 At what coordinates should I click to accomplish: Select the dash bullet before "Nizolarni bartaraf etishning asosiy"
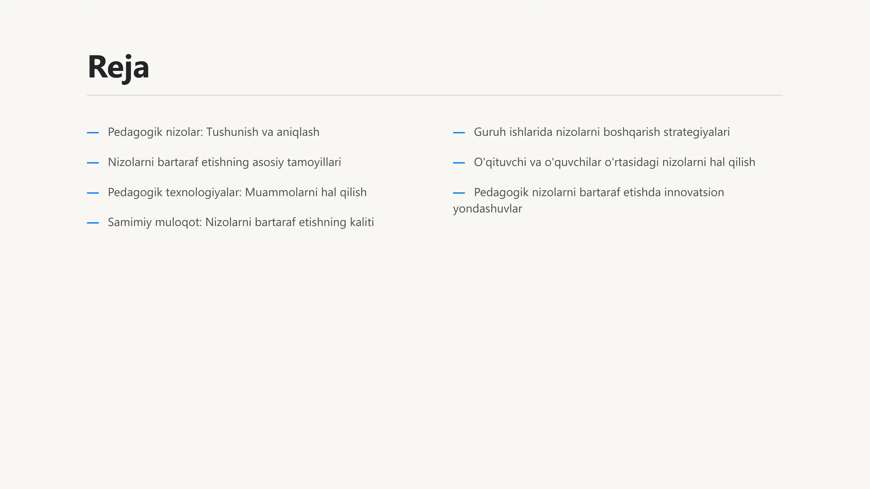[x=93, y=163]
